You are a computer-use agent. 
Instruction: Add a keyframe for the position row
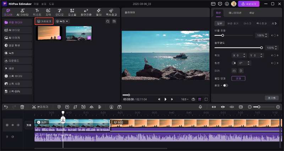click(275, 56)
